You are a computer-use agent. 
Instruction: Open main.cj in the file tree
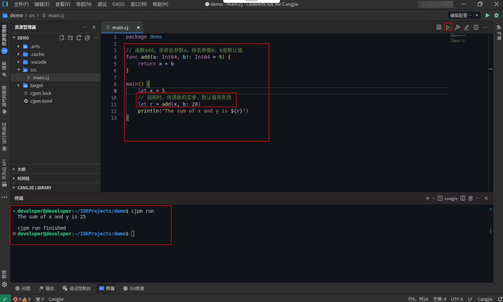(55, 78)
